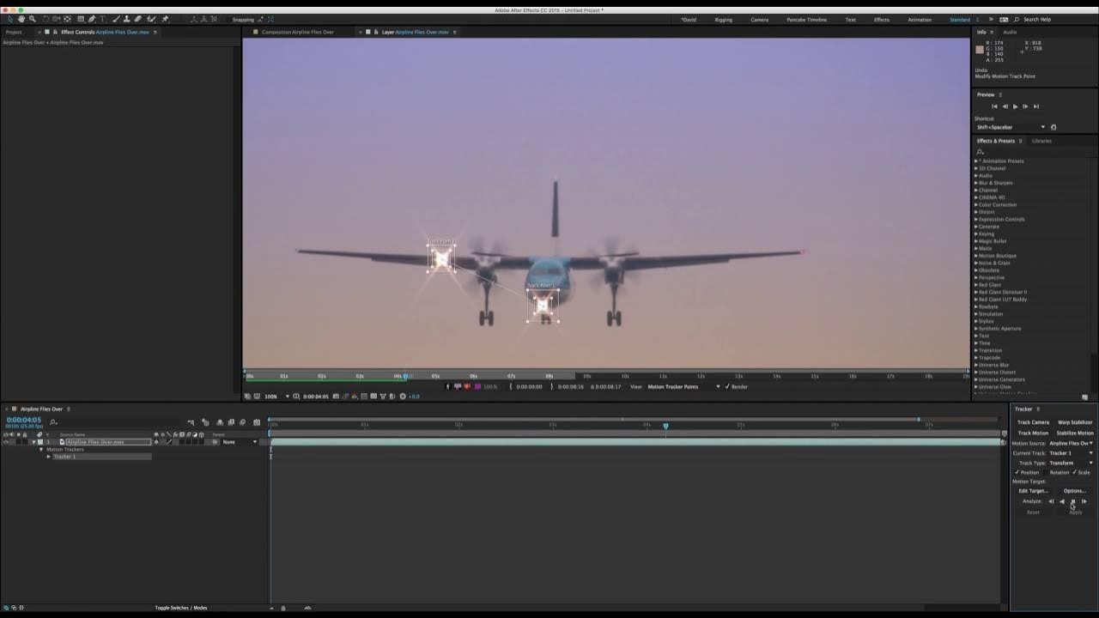1099x618 pixels.
Task: Select the Pen tool
Action: coord(92,19)
